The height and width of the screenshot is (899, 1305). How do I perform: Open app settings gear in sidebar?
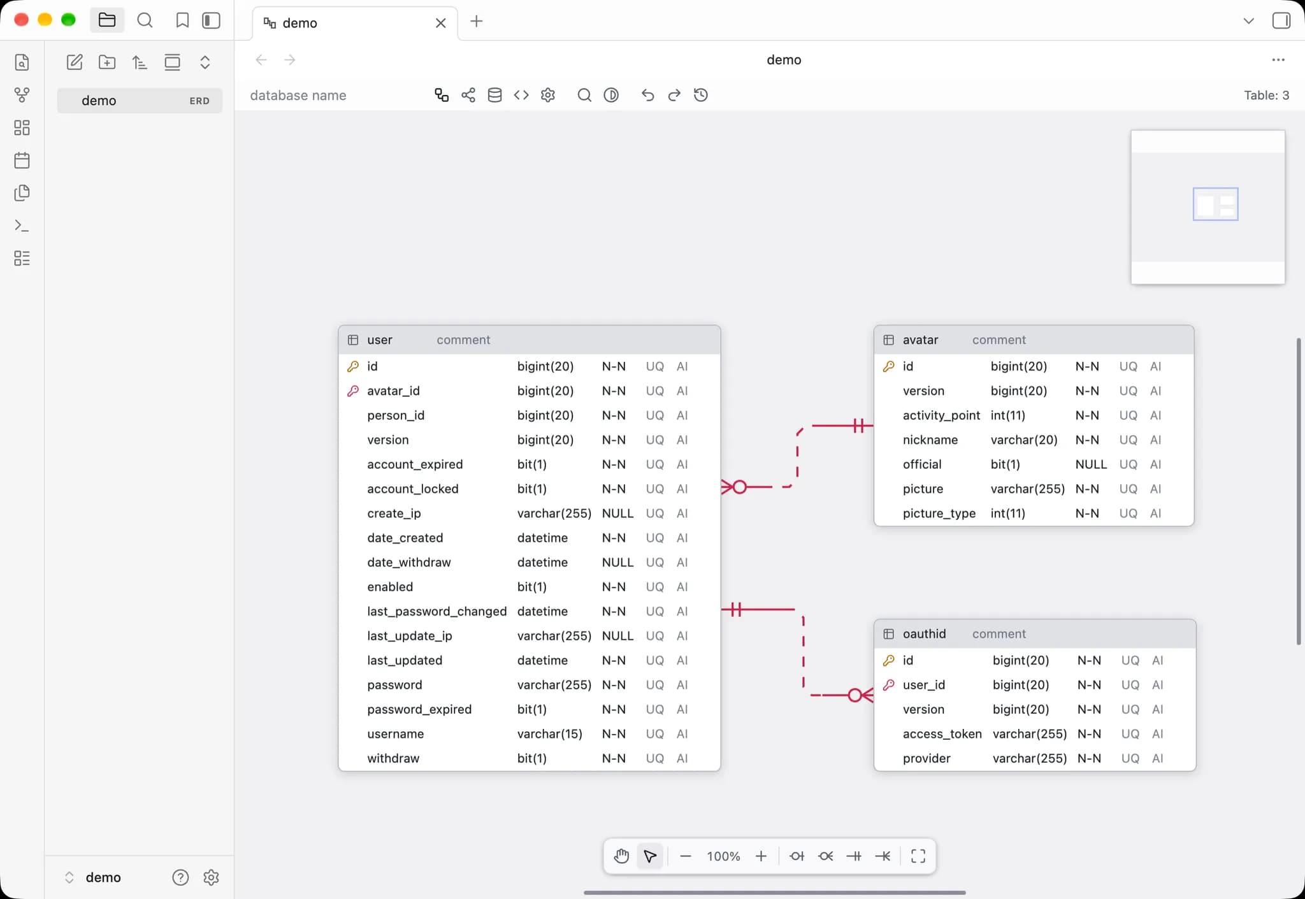[211, 877]
